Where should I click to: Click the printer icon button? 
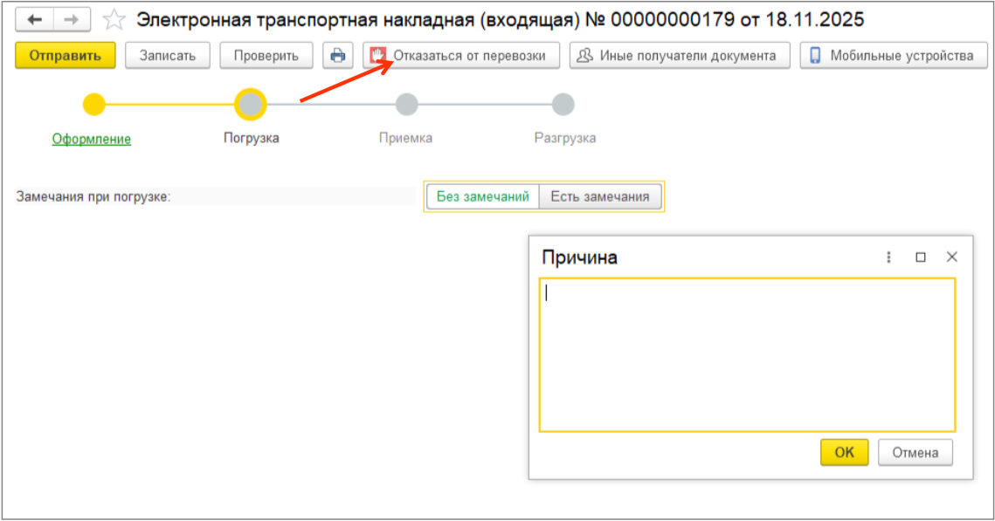[x=337, y=56]
